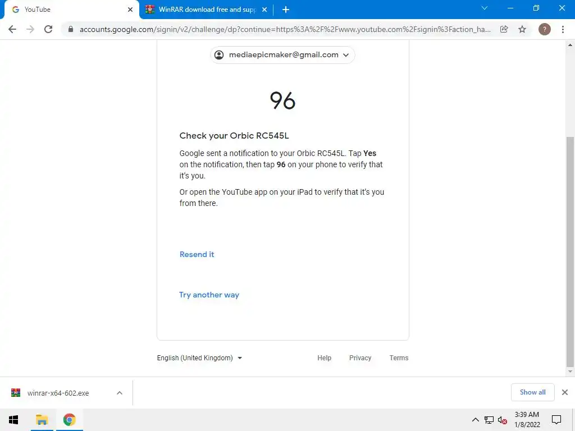The image size is (575, 431).
Task: Open the Terms link
Action: click(399, 358)
